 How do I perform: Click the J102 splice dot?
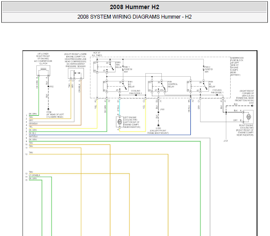point(48,86)
